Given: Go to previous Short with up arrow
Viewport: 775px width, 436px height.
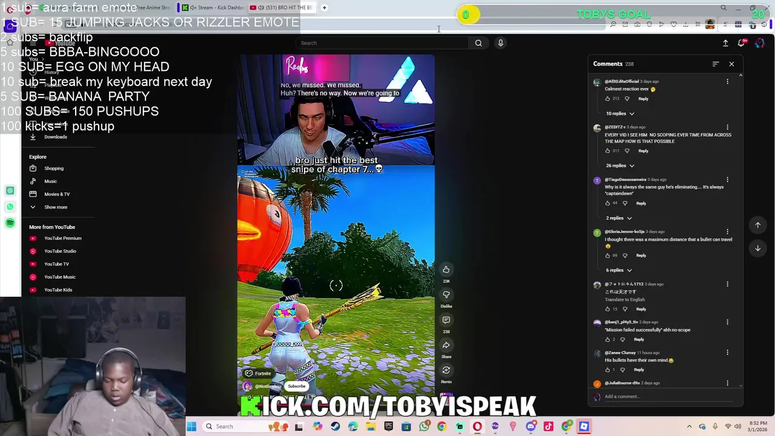Looking at the screenshot, I should click(x=757, y=225).
